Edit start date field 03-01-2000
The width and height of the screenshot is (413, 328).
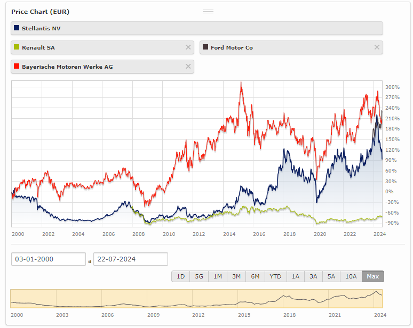[x=49, y=259]
